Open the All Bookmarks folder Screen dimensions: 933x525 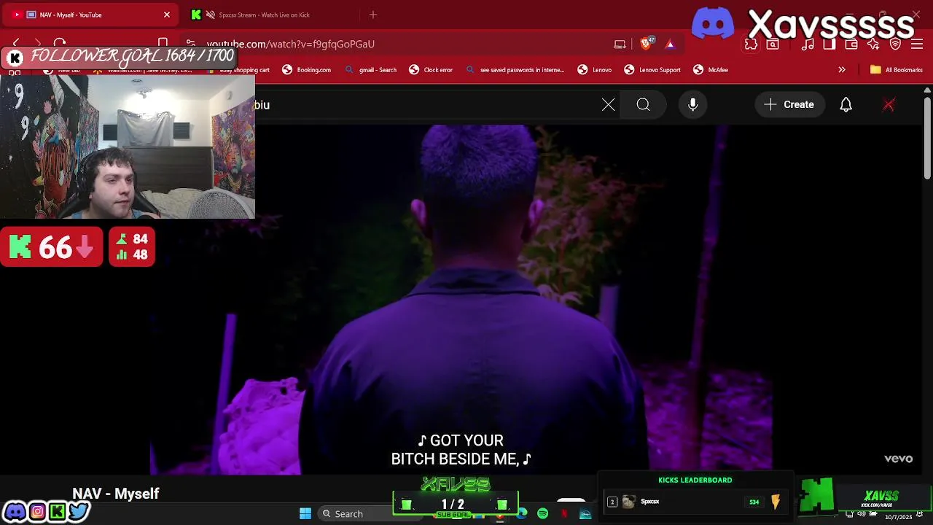tap(897, 70)
